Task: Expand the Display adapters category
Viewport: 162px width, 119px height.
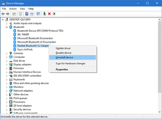Action: (7, 65)
